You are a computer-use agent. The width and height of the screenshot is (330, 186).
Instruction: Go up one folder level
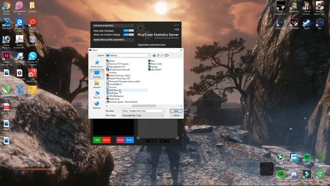pyautogui.click(x=158, y=55)
